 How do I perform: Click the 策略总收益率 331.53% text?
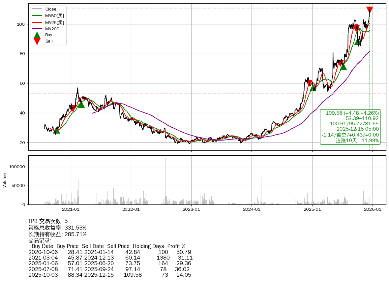pos(57,228)
